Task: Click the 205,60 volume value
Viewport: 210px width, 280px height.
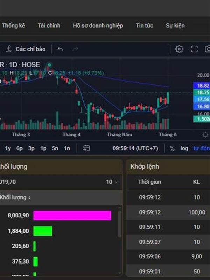Action: pyautogui.click(x=20, y=246)
